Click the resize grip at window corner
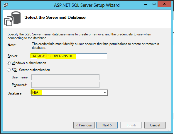174x134 pixels. [169, 130]
